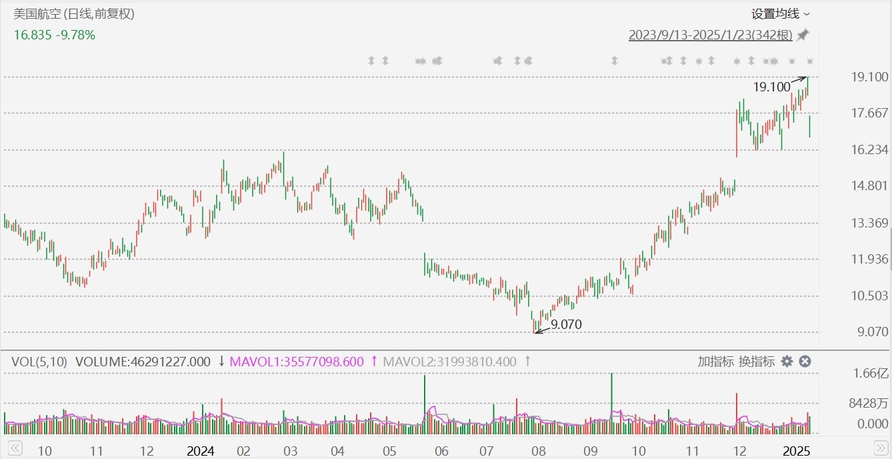
Task: Click the tallest green volume bar in mid September
Action: pyautogui.click(x=611, y=404)
